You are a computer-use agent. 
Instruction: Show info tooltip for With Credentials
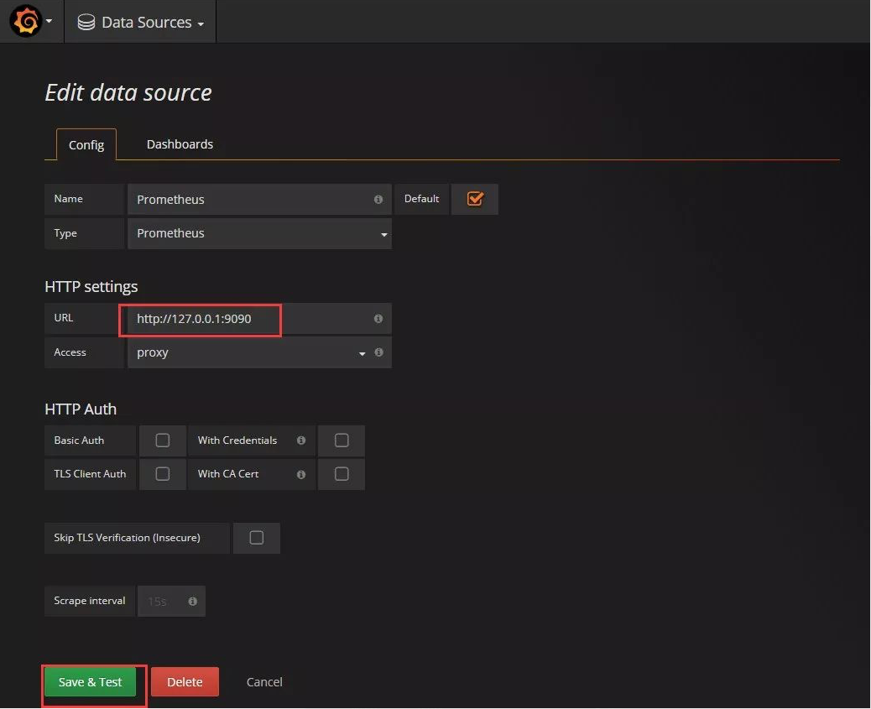(x=301, y=440)
